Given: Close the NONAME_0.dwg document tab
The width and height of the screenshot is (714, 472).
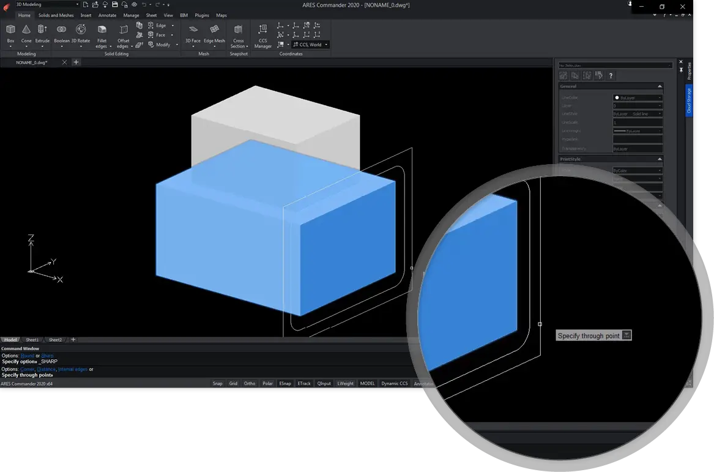Looking at the screenshot, I should click(x=64, y=62).
